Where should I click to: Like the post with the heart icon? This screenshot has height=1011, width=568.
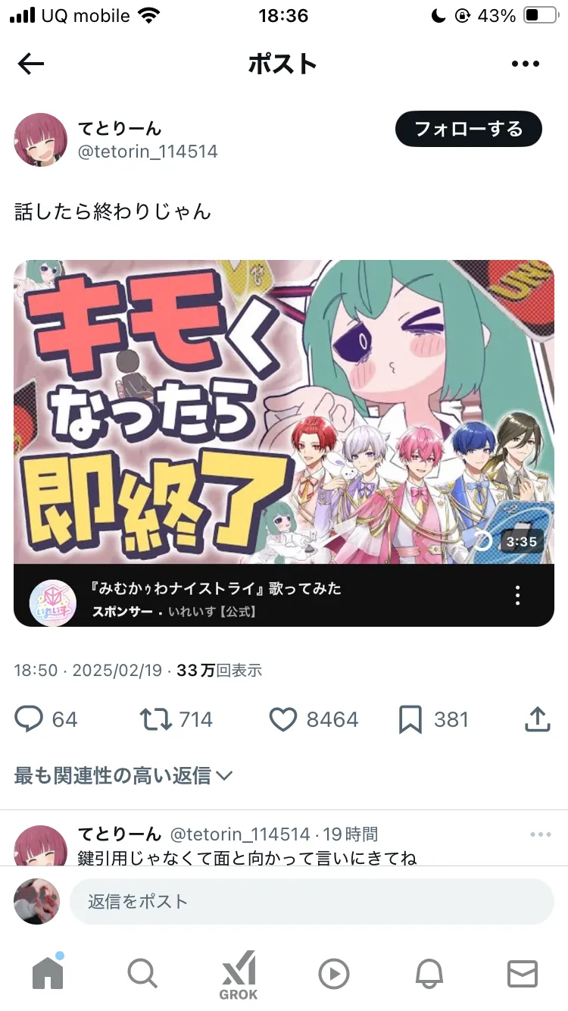tap(283, 719)
